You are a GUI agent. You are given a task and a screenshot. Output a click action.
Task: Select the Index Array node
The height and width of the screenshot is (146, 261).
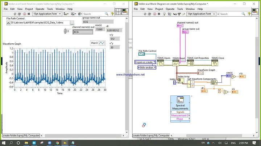coord(181,81)
